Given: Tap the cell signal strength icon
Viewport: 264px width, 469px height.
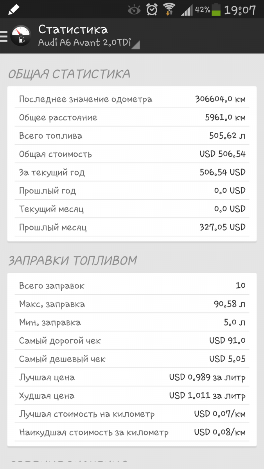Looking at the screenshot, I should [x=187, y=10].
